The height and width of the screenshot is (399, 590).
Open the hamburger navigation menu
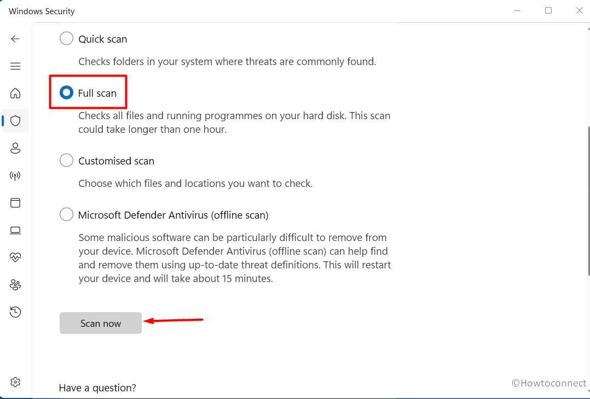15,66
